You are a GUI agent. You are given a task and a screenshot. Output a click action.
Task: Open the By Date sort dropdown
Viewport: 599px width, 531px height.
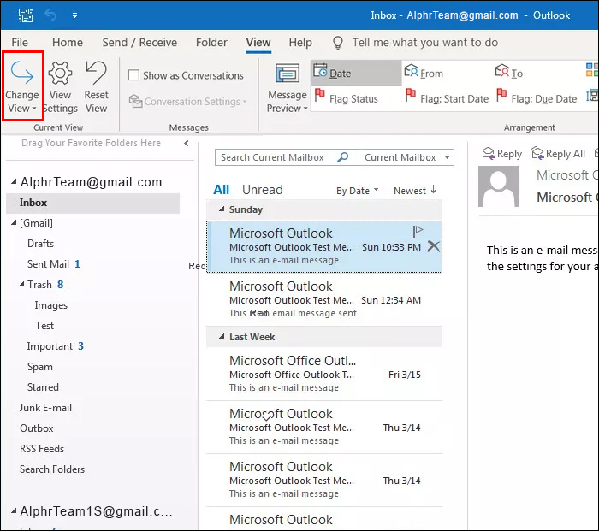pyautogui.click(x=357, y=190)
